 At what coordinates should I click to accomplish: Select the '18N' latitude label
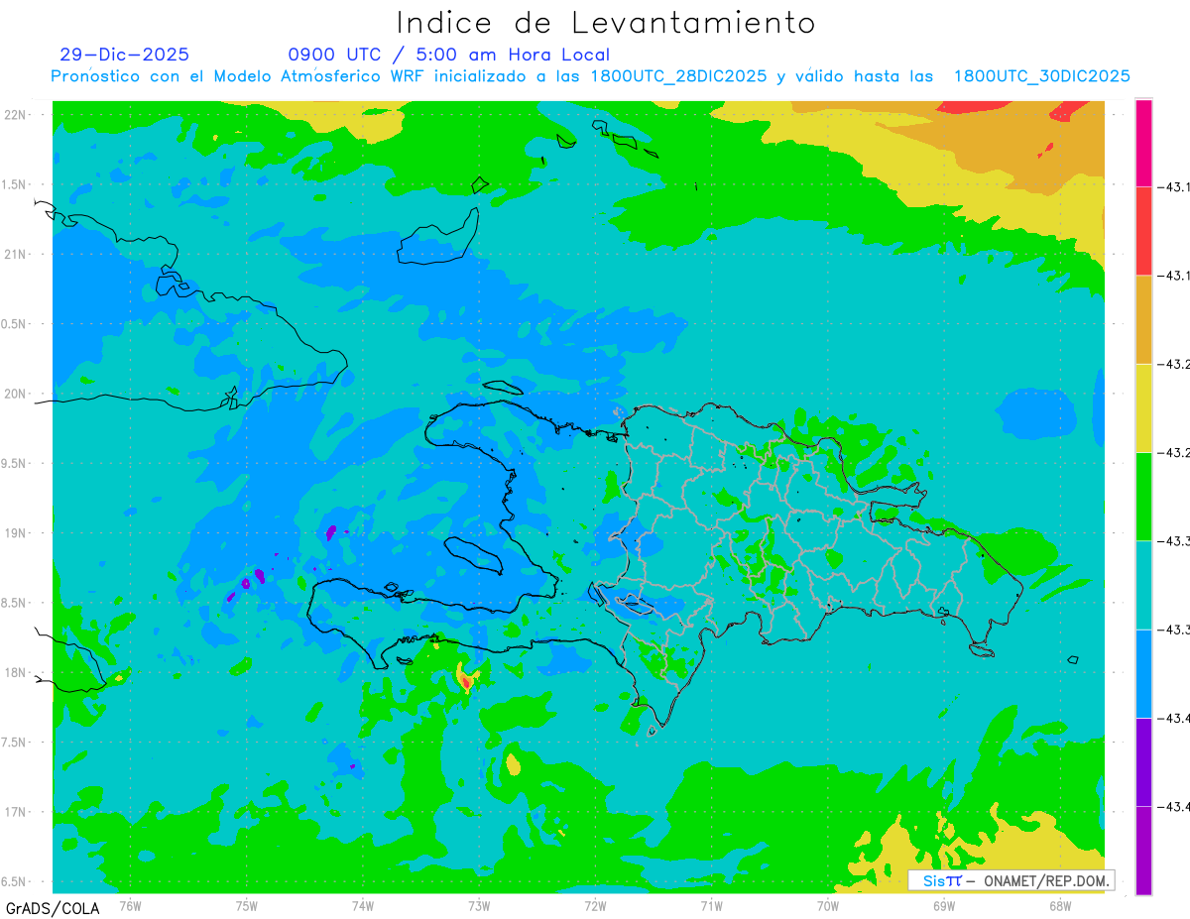coord(16,672)
